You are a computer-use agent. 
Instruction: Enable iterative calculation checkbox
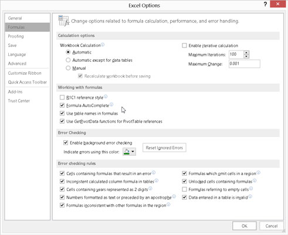point(184,46)
